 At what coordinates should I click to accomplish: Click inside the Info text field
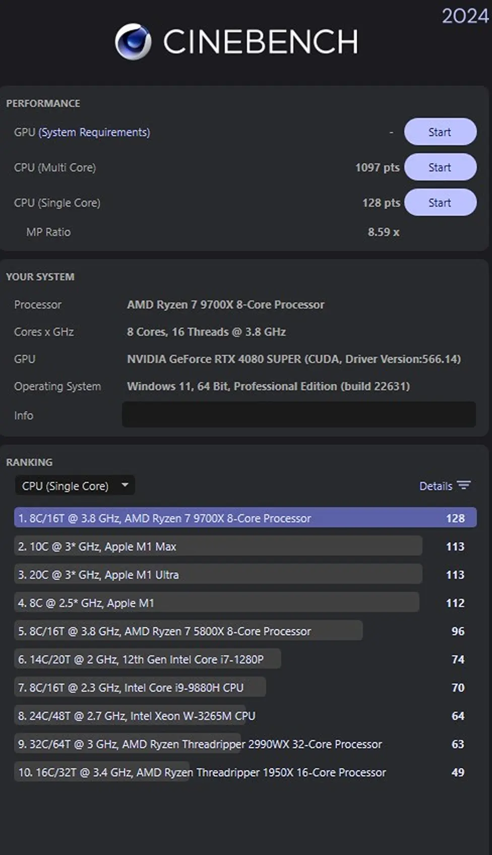click(298, 414)
